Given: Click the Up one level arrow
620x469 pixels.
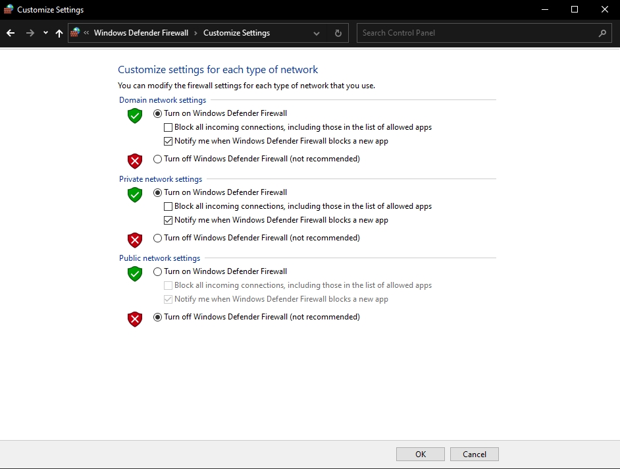Looking at the screenshot, I should [x=59, y=33].
